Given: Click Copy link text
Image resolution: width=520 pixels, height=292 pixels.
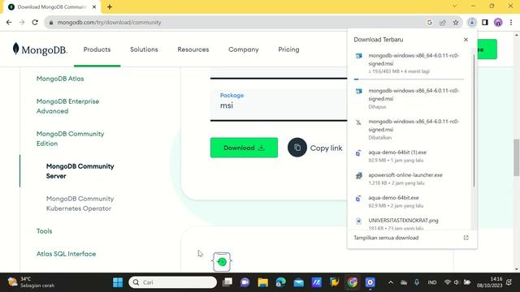Looking at the screenshot, I should pos(326,148).
